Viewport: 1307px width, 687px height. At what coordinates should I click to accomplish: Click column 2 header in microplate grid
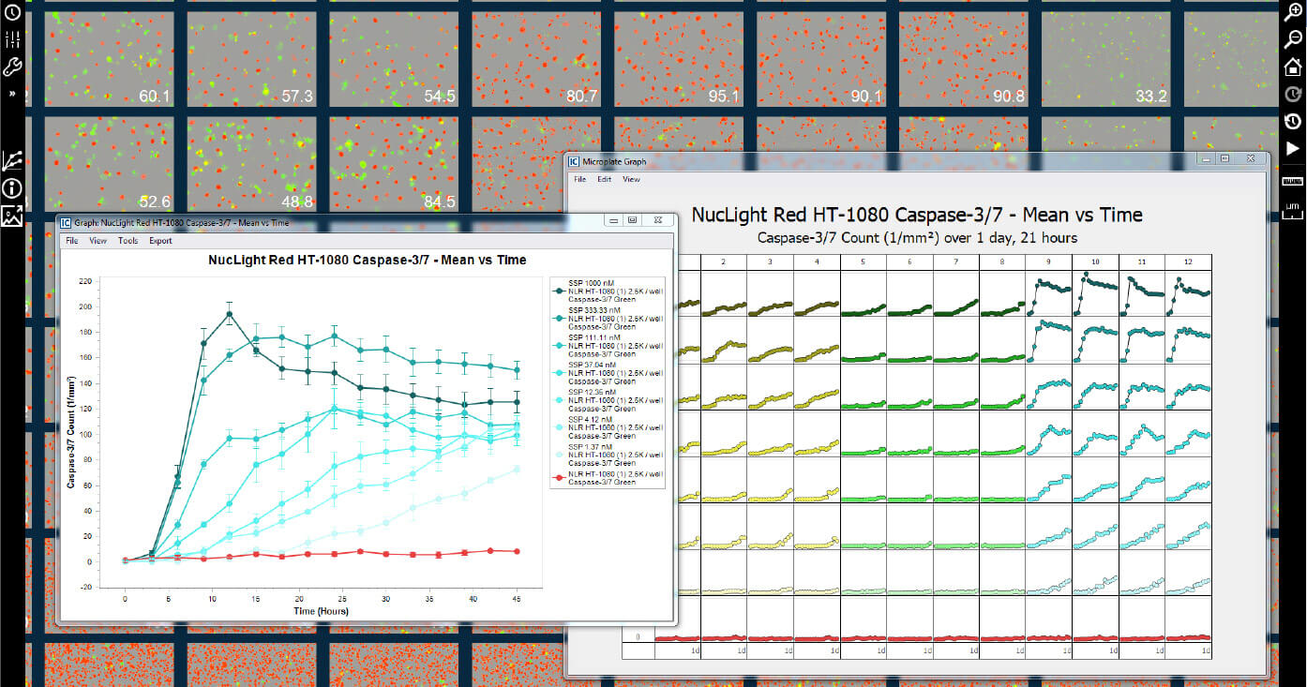[x=724, y=261]
